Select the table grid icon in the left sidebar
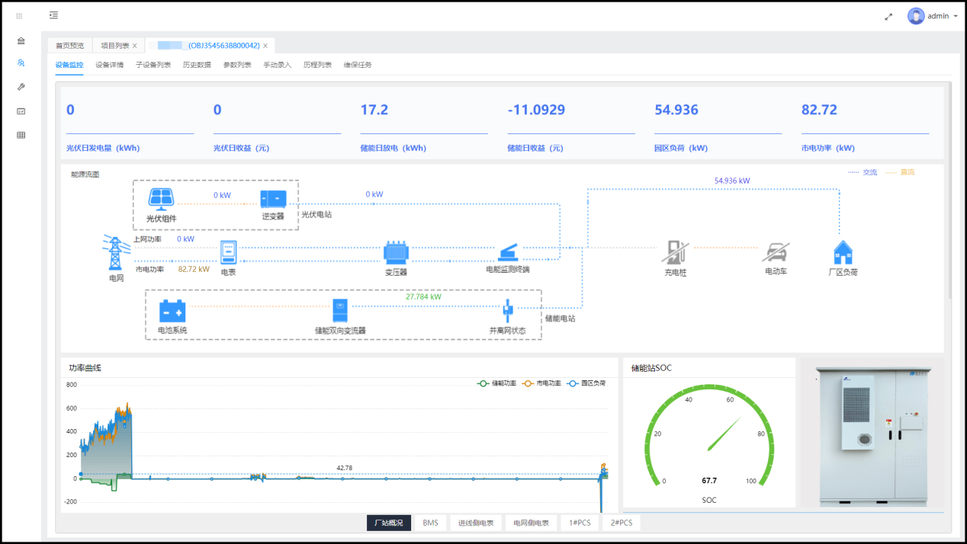The image size is (967, 544). click(21, 135)
